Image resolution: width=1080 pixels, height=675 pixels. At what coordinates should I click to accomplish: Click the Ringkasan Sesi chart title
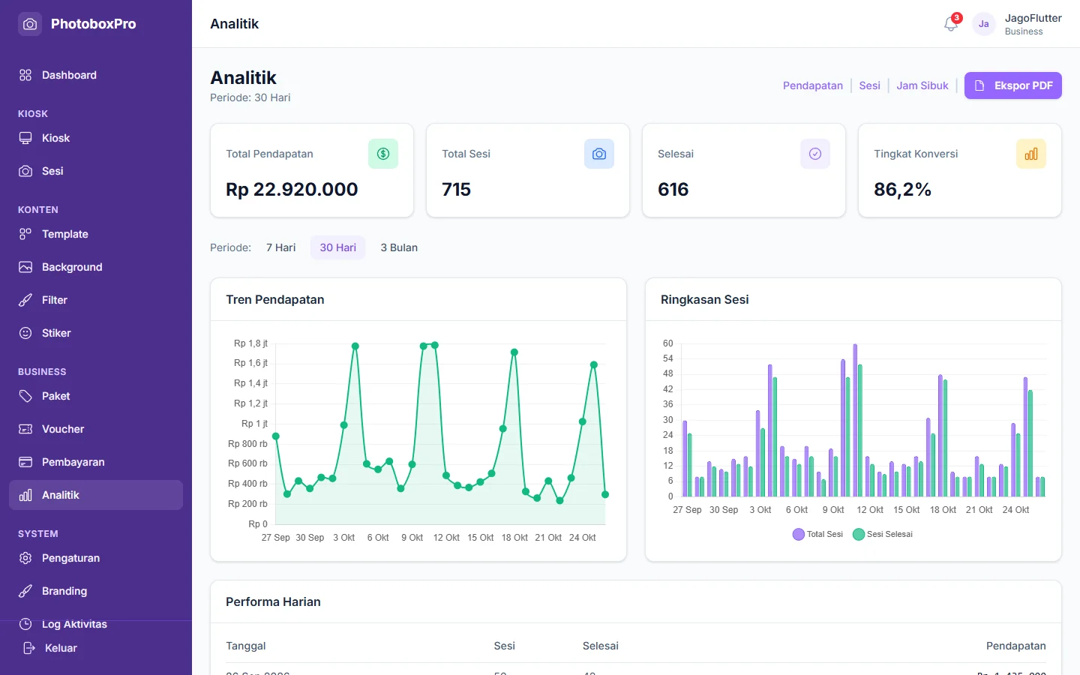coord(705,299)
